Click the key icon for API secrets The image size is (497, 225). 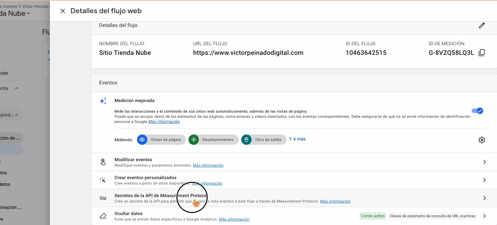[x=103, y=198]
